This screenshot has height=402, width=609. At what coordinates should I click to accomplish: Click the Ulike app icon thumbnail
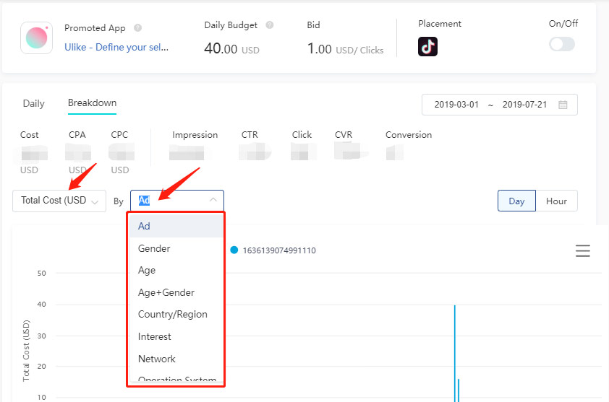(x=36, y=38)
